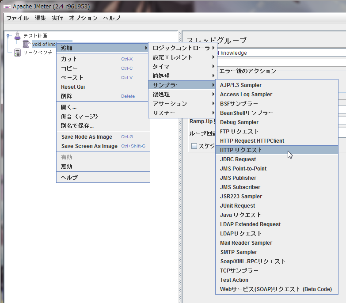Choose ペースト from the context menu
This screenshot has width=346, height=303.
click(x=103, y=78)
